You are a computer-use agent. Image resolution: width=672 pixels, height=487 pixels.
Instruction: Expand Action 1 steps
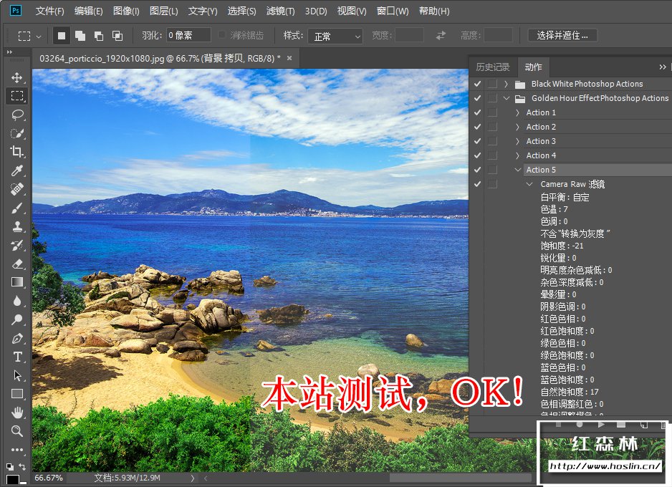click(517, 112)
